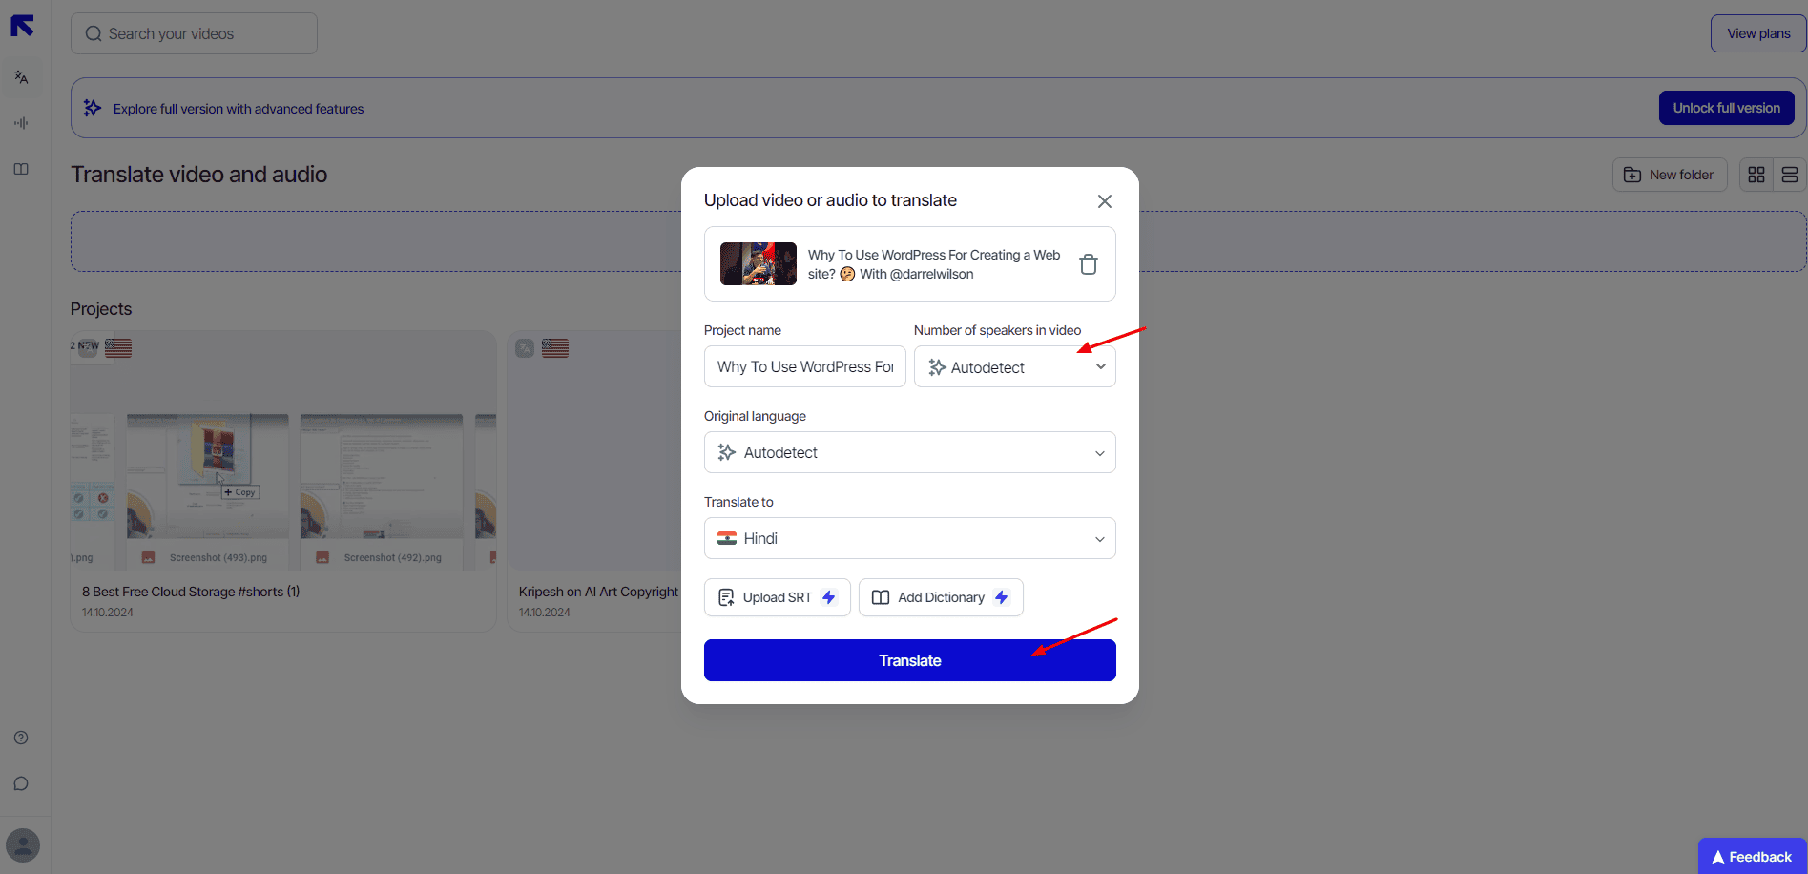Open the dictionary book icon in the sidebar
The width and height of the screenshot is (1808, 874).
click(x=21, y=169)
